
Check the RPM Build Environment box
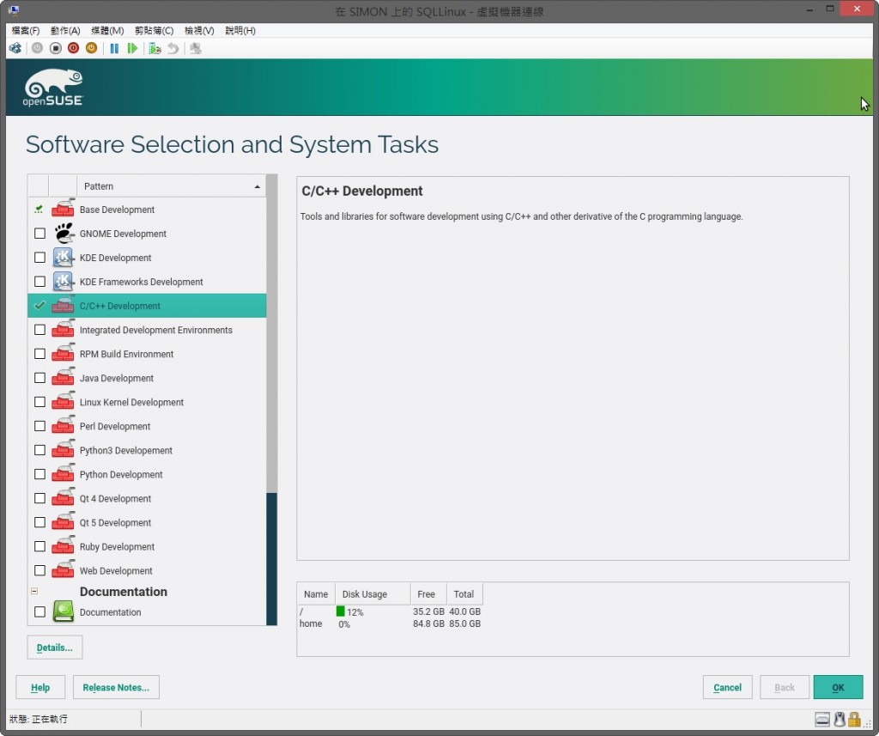coord(39,354)
